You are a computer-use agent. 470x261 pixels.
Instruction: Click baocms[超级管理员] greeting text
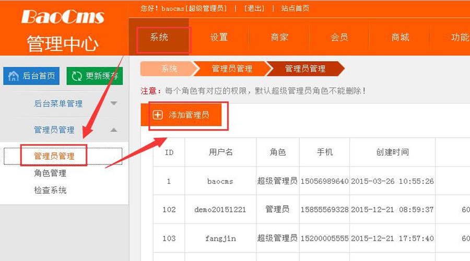point(194,8)
